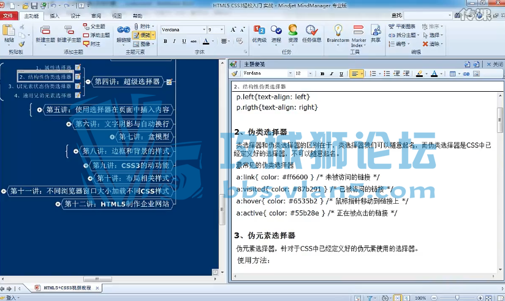The image size is (505, 301).
Task: Click the Share (共享) icon
Action: pyautogui.click(x=376, y=30)
